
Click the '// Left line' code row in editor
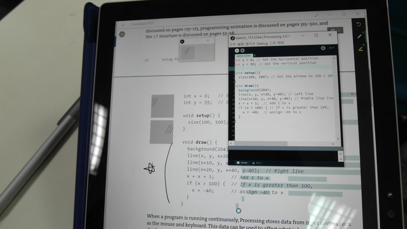coord(276,94)
